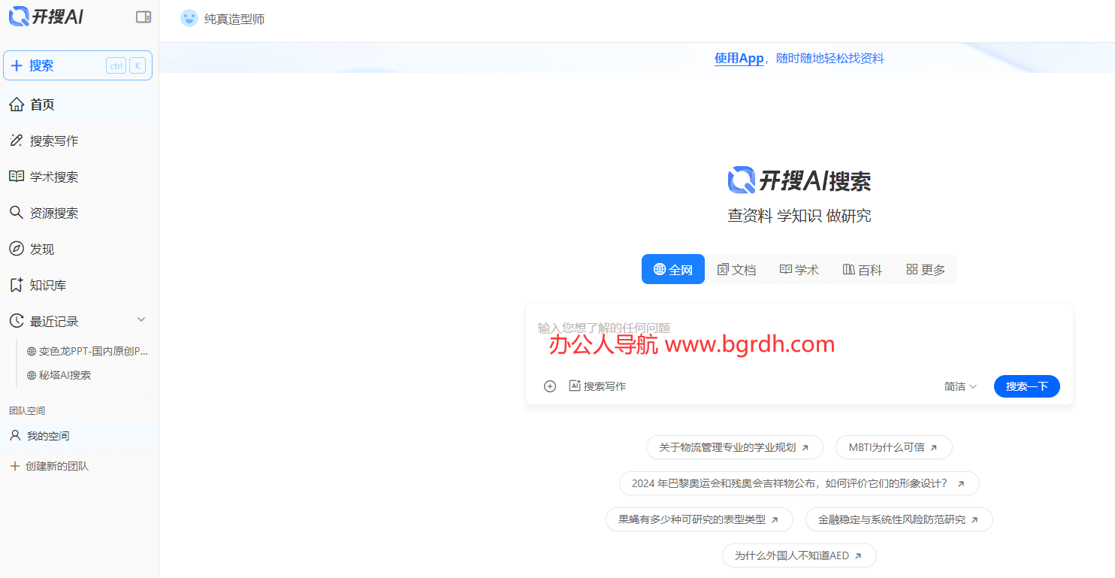
Task: Click the 纯真造型师 avatar icon
Action: [189, 19]
